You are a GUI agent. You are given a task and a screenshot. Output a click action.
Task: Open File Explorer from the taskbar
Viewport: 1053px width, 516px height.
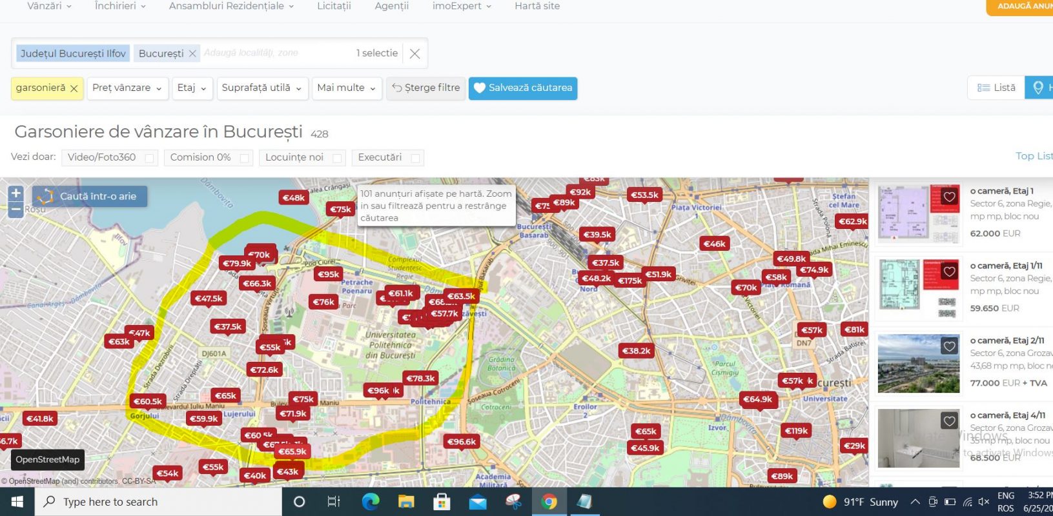(x=406, y=502)
